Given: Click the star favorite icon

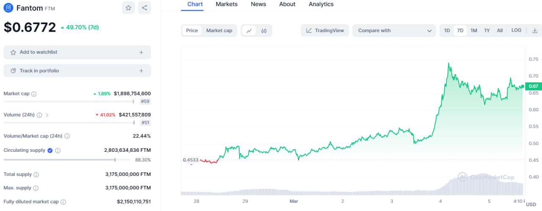Looking at the screenshot, I should point(128,8).
